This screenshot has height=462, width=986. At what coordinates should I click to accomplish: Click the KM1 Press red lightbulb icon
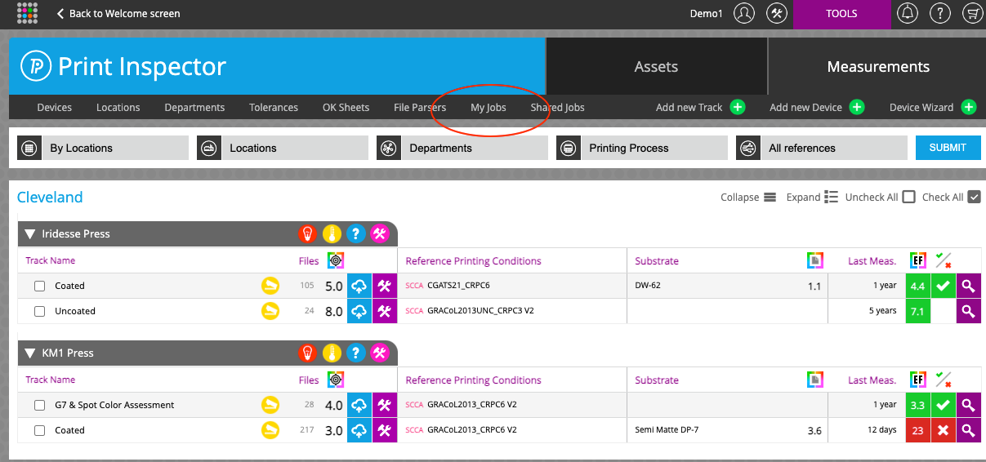(x=307, y=353)
